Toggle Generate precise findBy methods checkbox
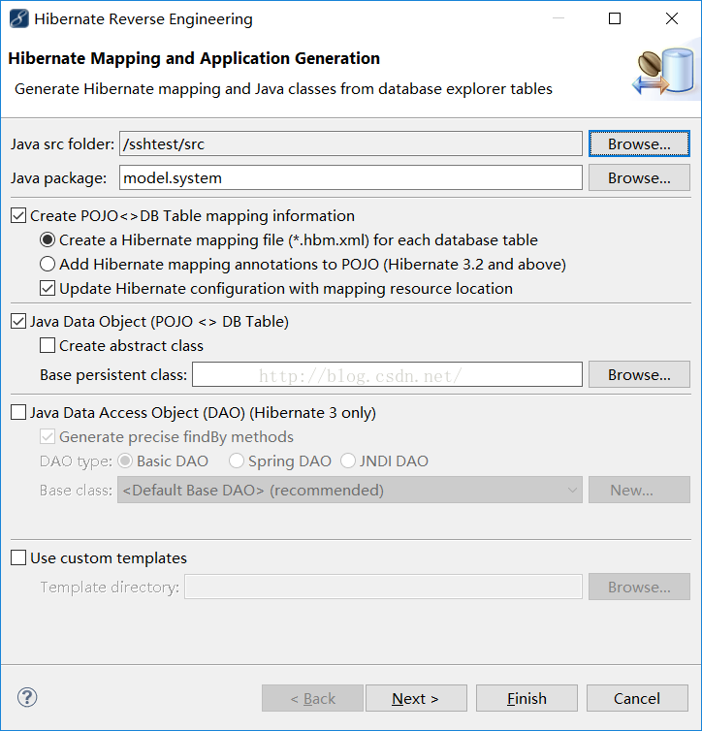This screenshot has width=702, height=731. pos(48,436)
